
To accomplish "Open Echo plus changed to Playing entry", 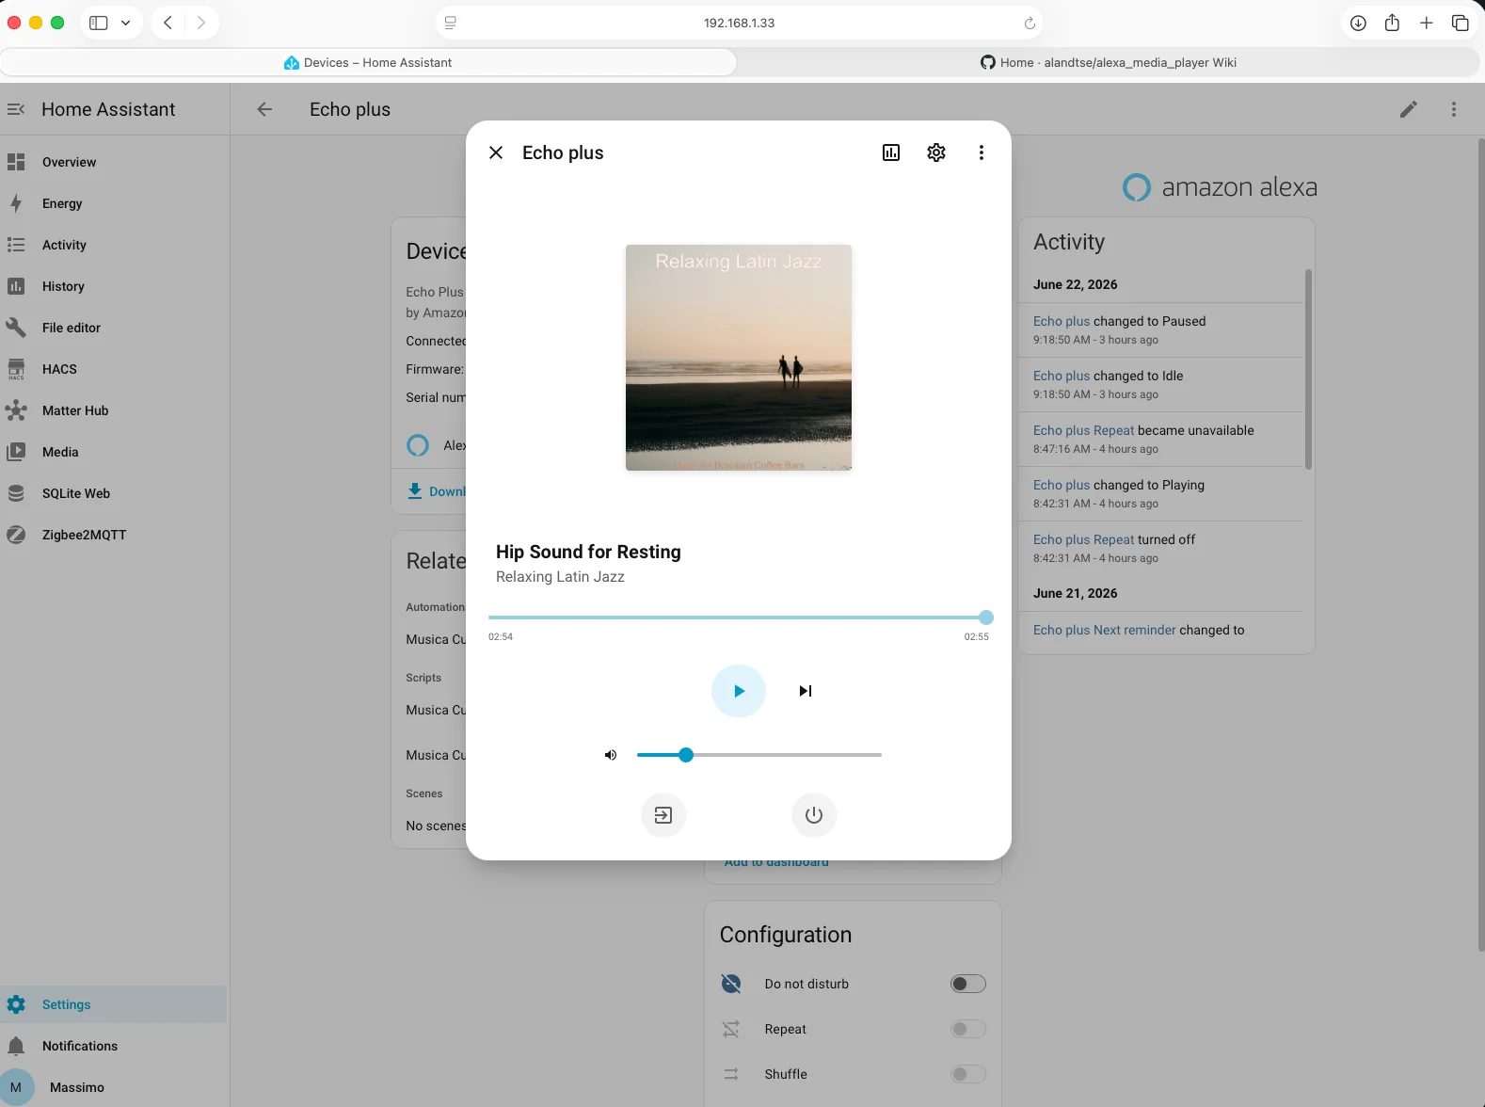I will (1161, 493).
